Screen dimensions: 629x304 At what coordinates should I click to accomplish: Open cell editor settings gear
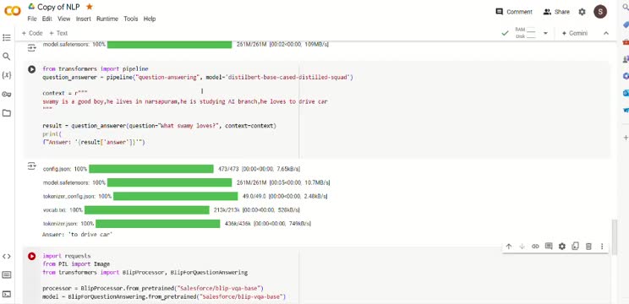point(562,247)
